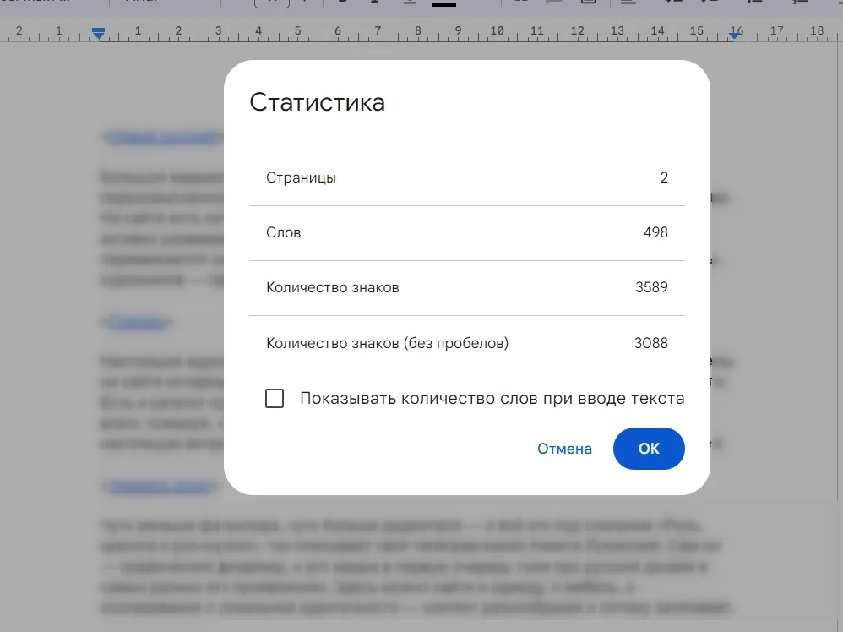Click the ruler at the 5 mark
Image resolution: width=843 pixels, height=632 pixels.
pos(297,31)
